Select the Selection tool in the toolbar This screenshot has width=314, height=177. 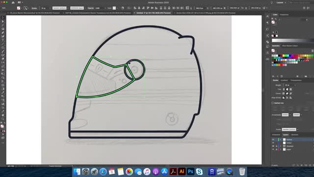pyautogui.click(x=3, y=18)
